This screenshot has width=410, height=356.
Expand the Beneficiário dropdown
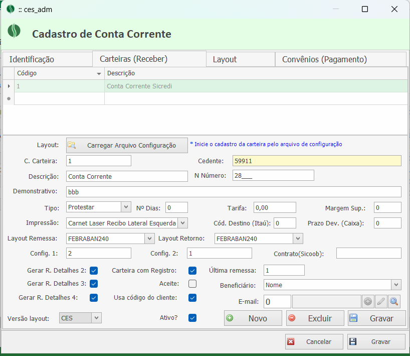tap(396, 285)
